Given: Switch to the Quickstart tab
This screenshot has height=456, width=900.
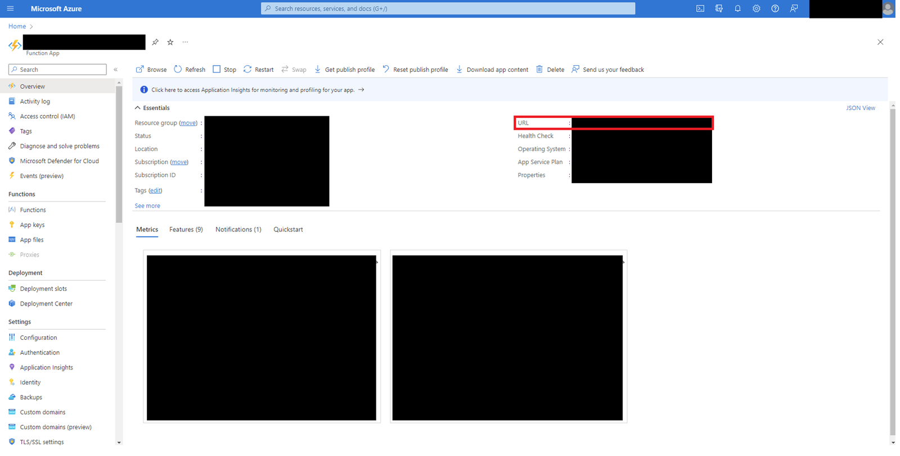Looking at the screenshot, I should (288, 230).
